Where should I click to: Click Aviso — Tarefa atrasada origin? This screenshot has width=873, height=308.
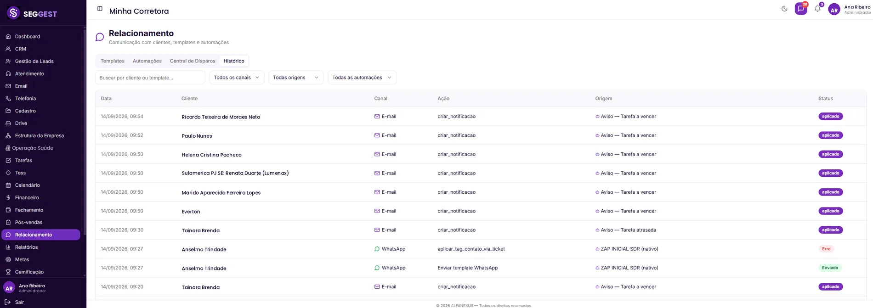[x=625, y=230]
